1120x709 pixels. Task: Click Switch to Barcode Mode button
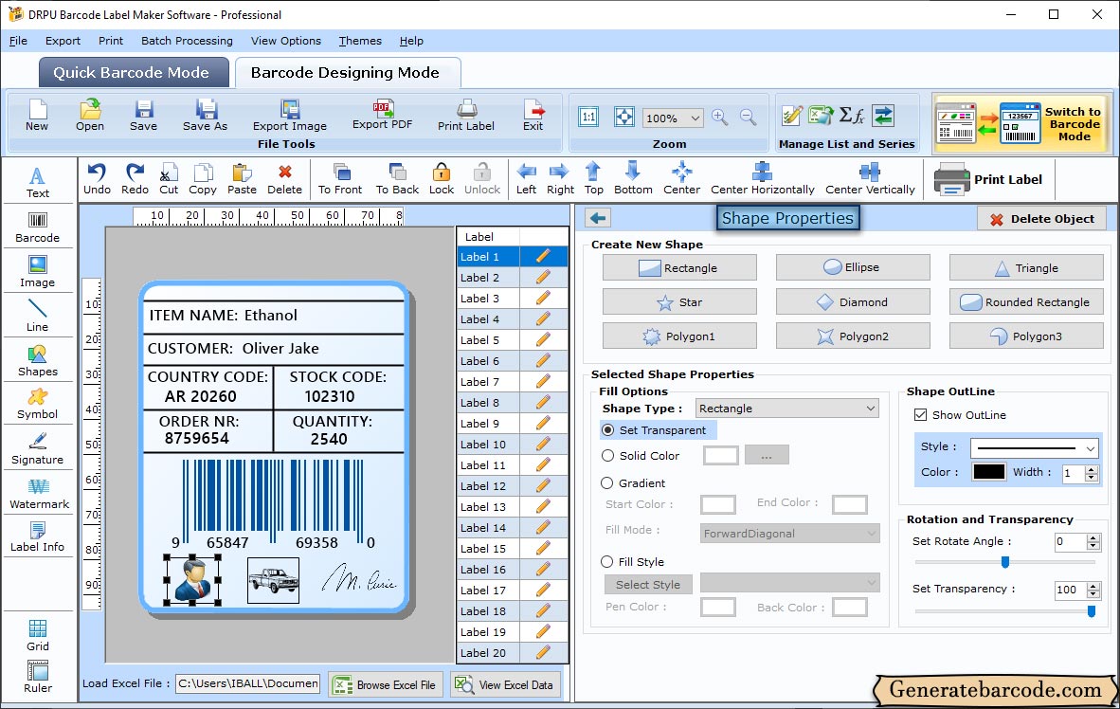tap(1021, 123)
